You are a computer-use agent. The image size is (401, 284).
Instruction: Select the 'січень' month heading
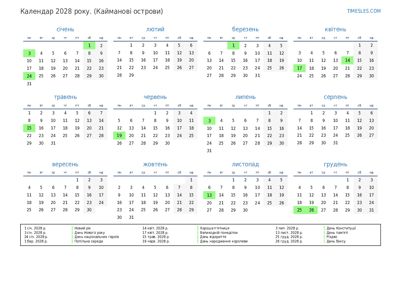pyautogui.click(x=65, y=29)
